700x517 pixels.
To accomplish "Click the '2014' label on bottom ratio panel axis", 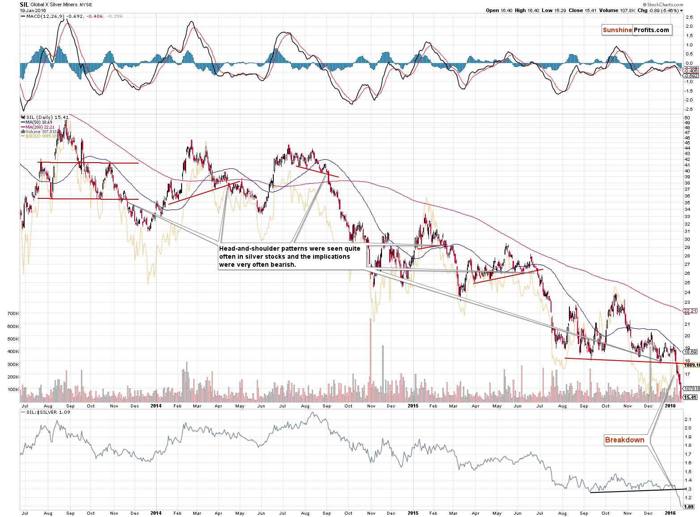I will coord(156,513).
